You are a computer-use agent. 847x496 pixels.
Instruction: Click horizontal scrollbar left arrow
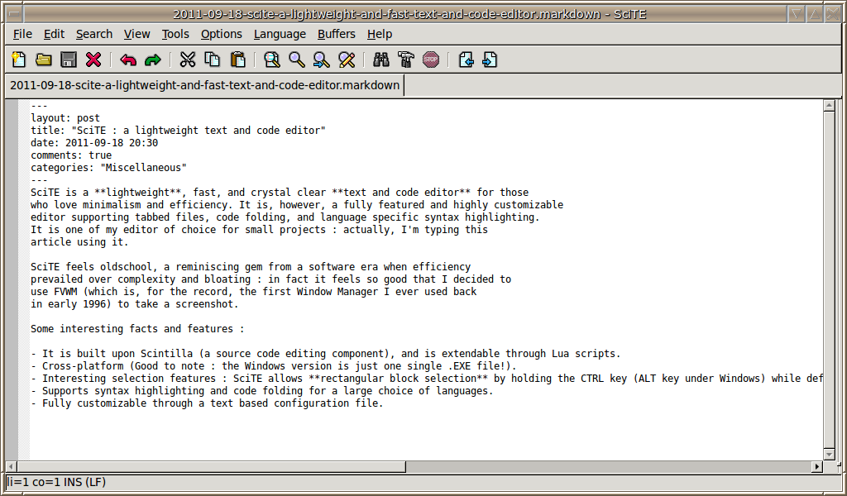11,466
